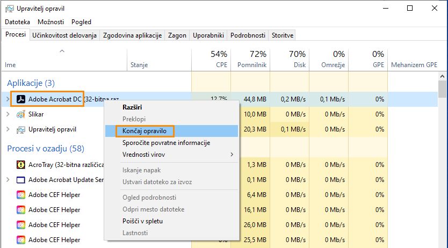The height and width of the screenshot is (248, 448).
Task: Sort by Disk column header
Action: pyautogui.click(x=290, y=60)
